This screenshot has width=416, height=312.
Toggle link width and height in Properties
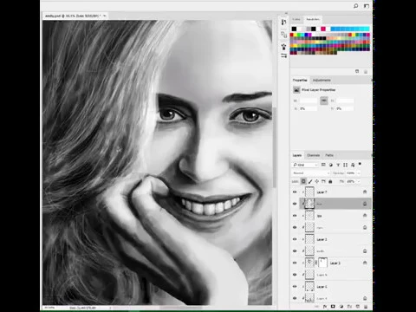pyautogui.click(x=324, y=101)
